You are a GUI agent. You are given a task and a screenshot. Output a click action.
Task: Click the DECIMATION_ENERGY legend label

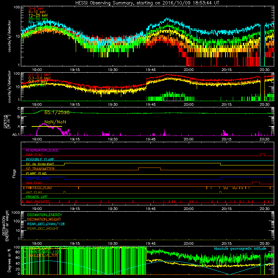click(x=44, y=215)
